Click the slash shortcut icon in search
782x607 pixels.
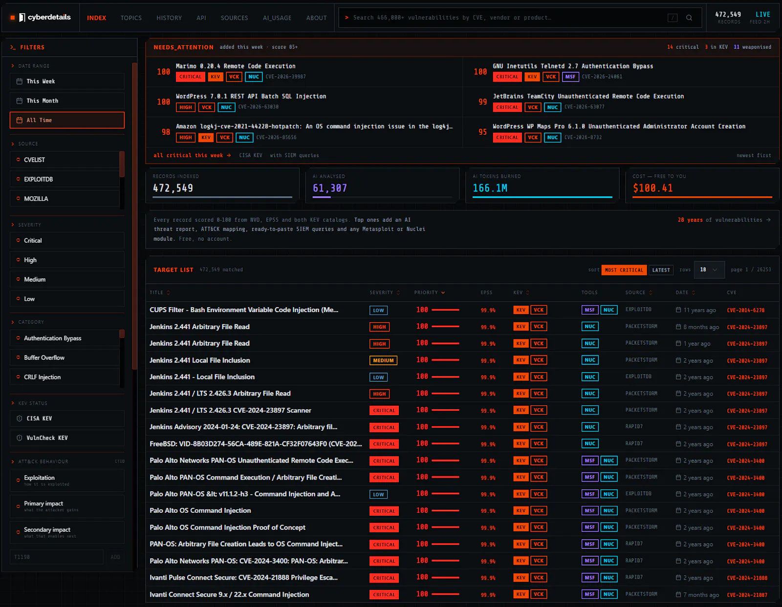(x=673, y=18)
